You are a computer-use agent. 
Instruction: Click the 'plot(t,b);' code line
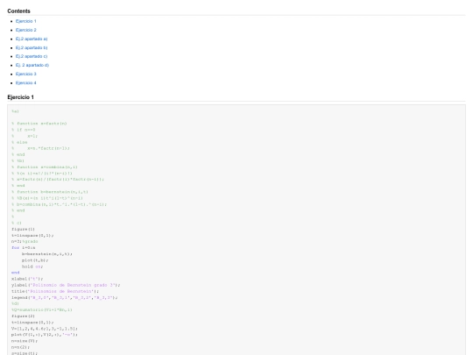pos(35,260)
